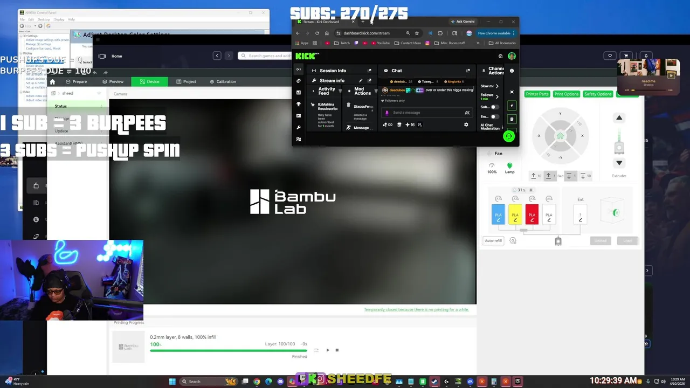
Task: Open the trophy icon in Kick sidebar
Action: point(299,104)
